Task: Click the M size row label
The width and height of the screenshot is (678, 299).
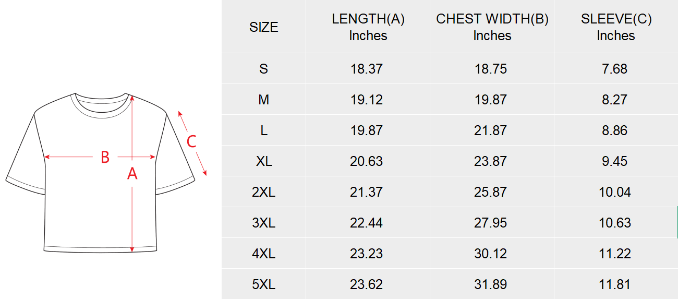Action: coord(264,100)
